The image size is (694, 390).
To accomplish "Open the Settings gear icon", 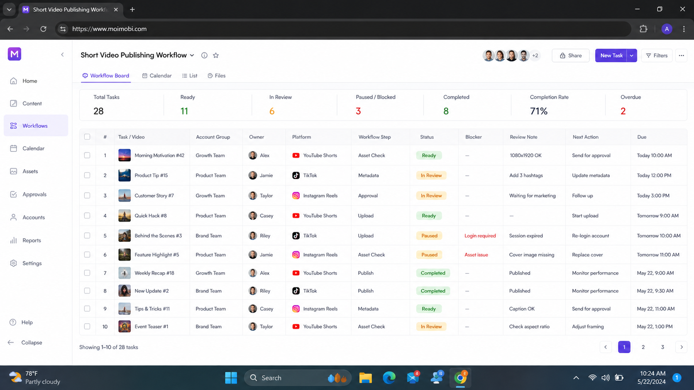I will pos(13,263).
